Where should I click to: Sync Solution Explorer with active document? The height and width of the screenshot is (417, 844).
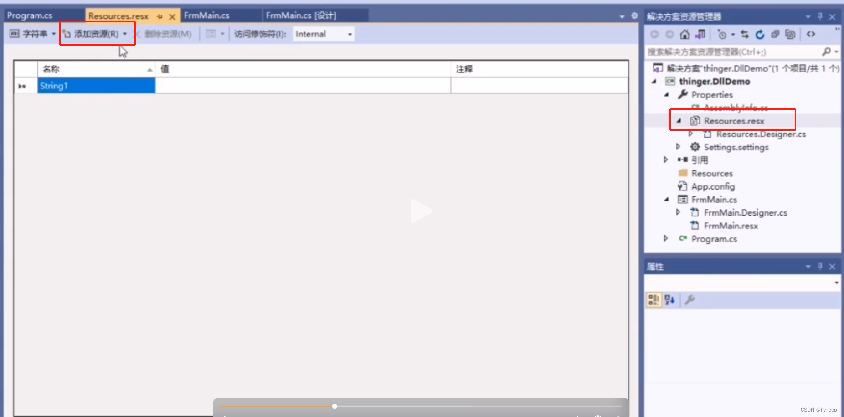(x=745, y=35)
